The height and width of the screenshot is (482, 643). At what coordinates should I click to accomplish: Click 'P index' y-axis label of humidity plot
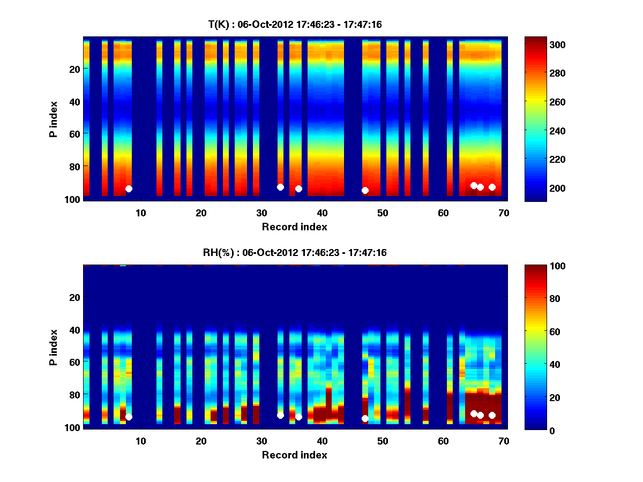(x=54, y=347)
